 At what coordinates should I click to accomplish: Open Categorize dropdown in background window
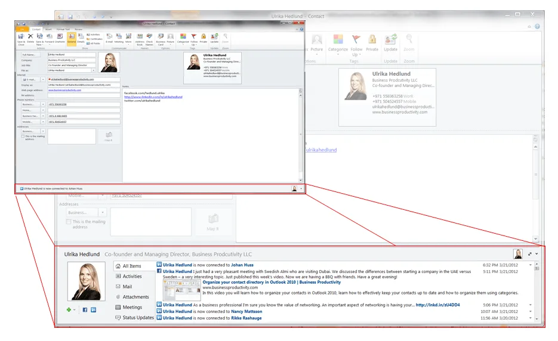pyautogui.click(x=338, y=45)
